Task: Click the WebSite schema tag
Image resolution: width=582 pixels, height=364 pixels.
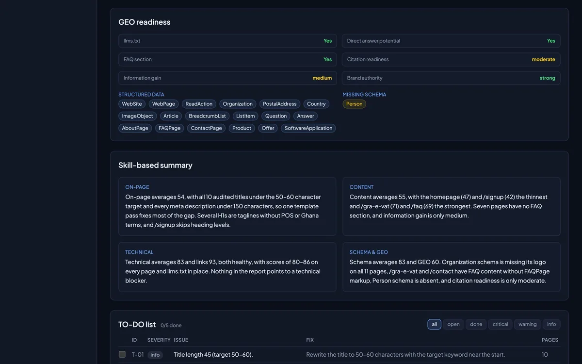Action: click(x=132, y=104)
